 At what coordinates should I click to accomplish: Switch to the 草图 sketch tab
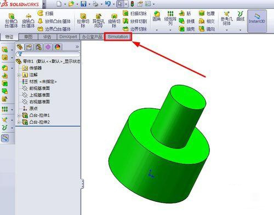28,37
